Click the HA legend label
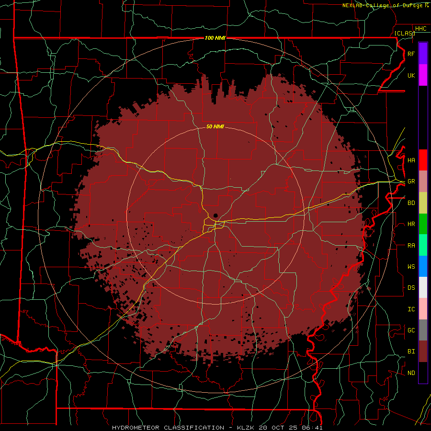The width and height of the screenshot is (431, 431). pyautogui.click(x=411, y=160)
